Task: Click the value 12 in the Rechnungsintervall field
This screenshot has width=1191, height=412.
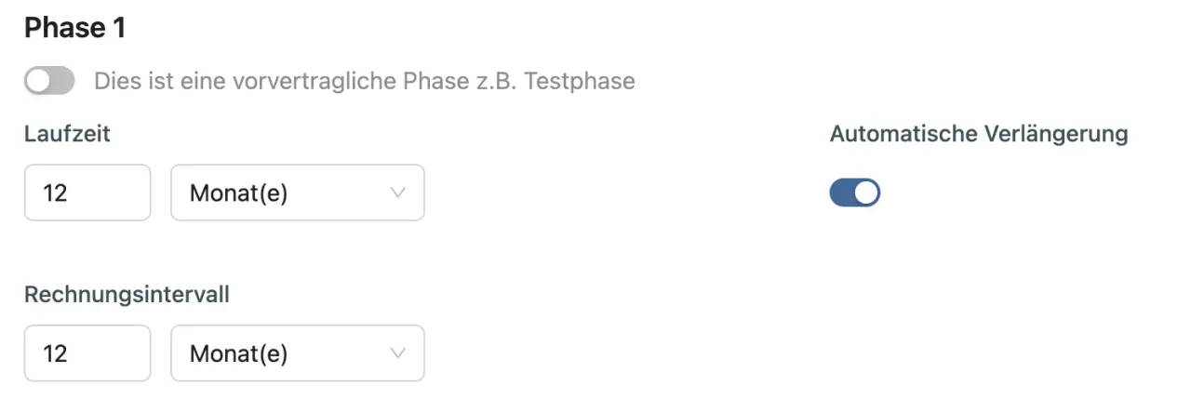Action: pos(55,353)
